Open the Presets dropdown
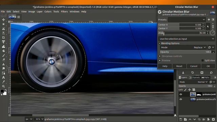Screen dimensions: 217x122 (187, 20)
